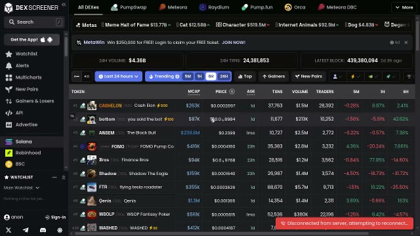This screenshot has width=420, height=236.
Task: Click the Android icon on Get the App
Action: [x=50, y=39]
